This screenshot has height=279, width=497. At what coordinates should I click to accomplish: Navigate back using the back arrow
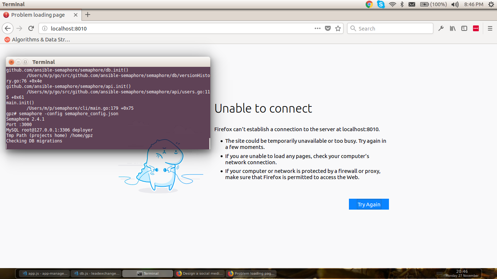click(x=8, y=28)
